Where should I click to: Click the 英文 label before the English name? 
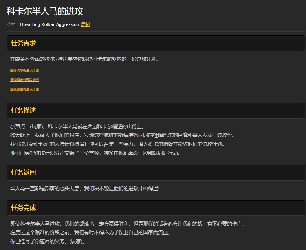(12, 24)
